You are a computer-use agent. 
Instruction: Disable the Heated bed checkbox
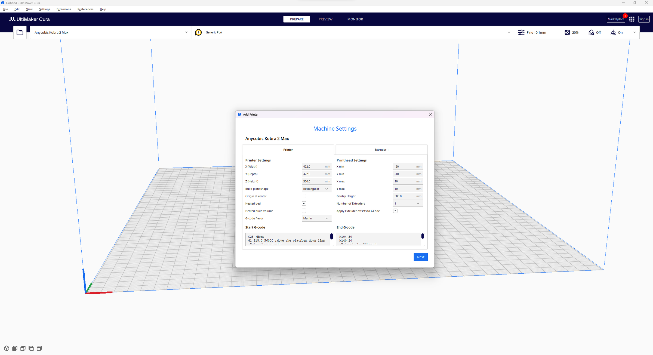pos(304,203)
